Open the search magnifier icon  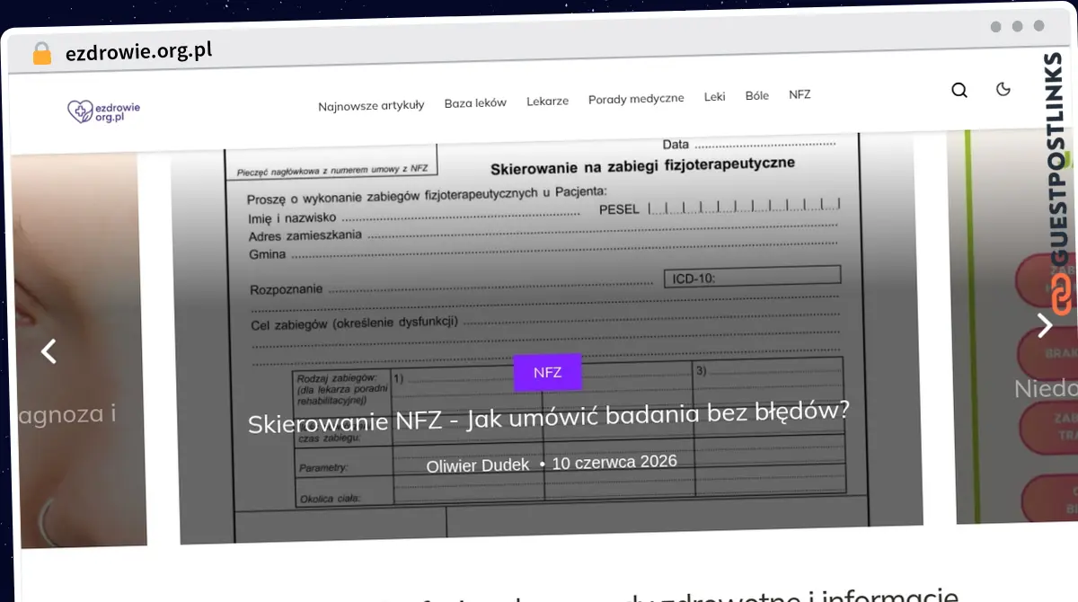coord(959,90)
